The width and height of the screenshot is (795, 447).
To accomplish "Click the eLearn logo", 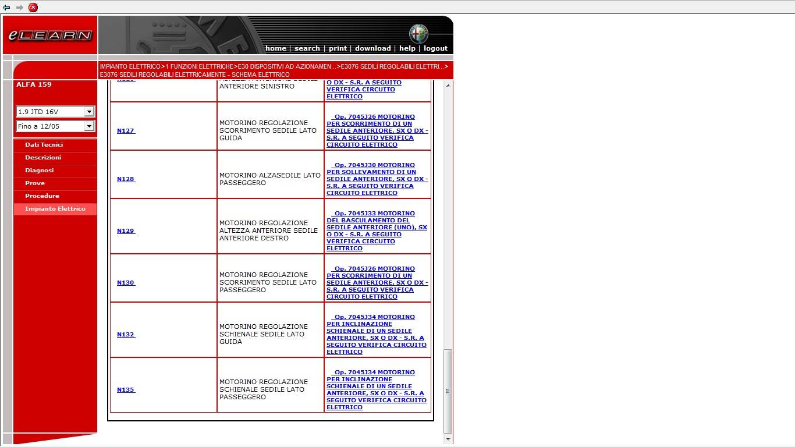I will click(x=50, y=36).
